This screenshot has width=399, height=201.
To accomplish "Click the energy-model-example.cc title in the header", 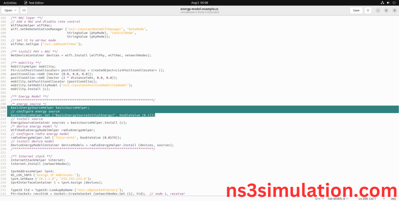I will pyautogui.click(x=199, y=9).
